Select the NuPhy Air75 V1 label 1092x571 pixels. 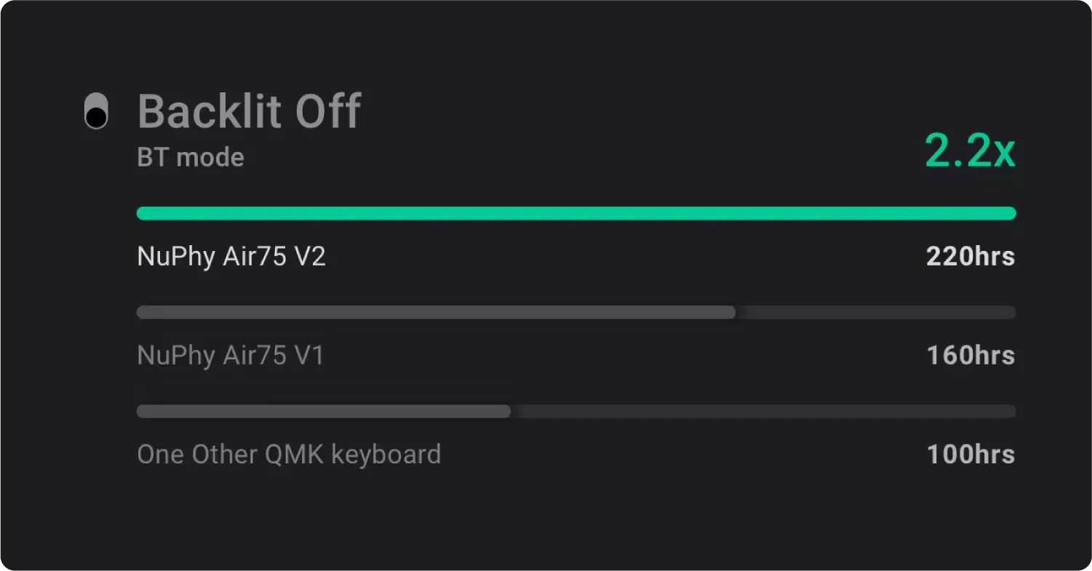point(231,355)
